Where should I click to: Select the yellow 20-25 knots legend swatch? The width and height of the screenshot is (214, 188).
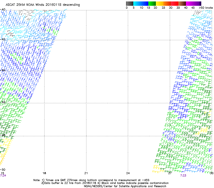pos(160,3)
